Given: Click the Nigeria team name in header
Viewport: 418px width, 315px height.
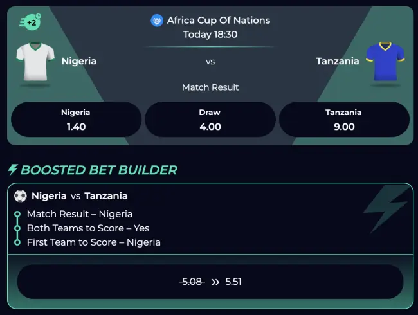Looking at the screenshot, I should coord(79,61).
